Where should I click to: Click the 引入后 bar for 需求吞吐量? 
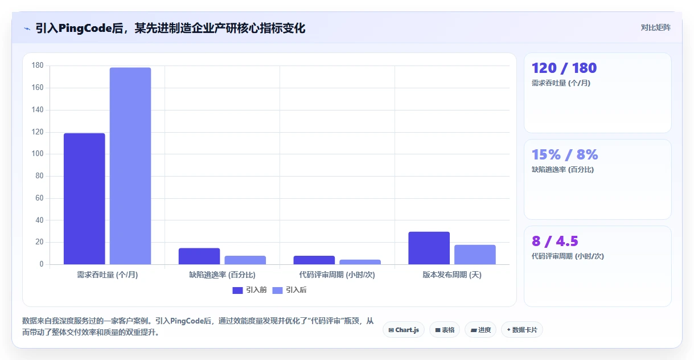[x=130, y=166]
